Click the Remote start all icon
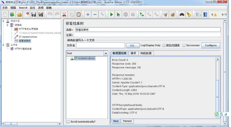231x127 pixels. 142,14
